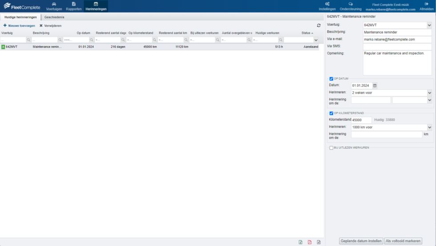Refresh the reminders list
The height and width of the screenshot is (246, 436).
point(319,26)
